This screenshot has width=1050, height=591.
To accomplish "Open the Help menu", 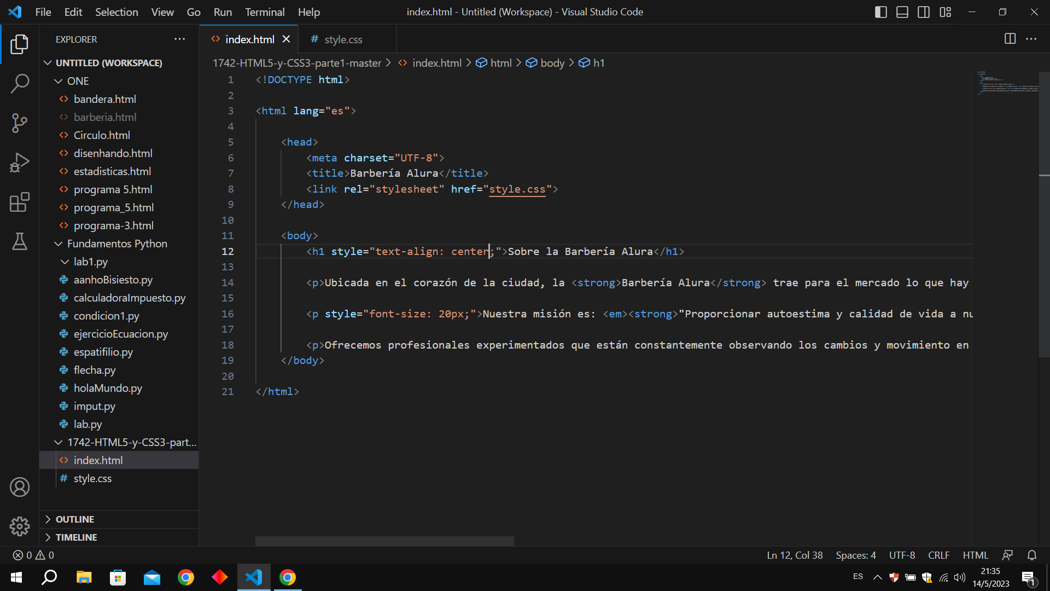I will [x=309, y=12].
